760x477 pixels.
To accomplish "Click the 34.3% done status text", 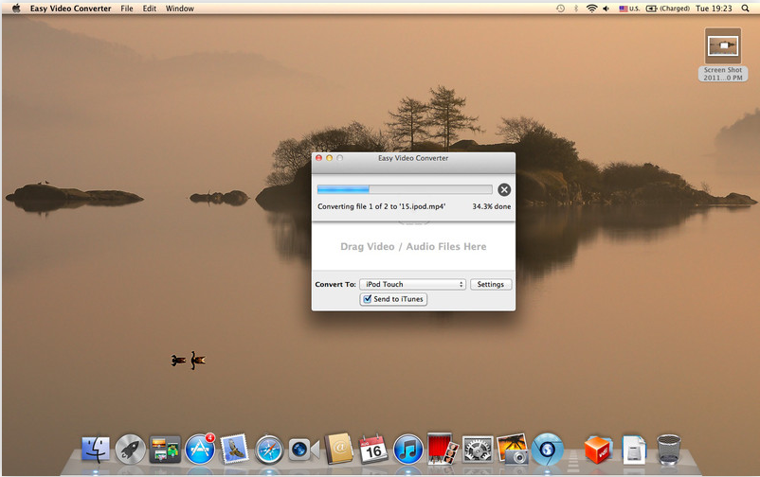I will click(x=492, y=206).
